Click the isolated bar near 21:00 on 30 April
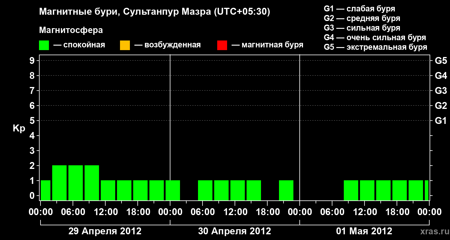The image size is (450, 240). [x=286, y=190]
